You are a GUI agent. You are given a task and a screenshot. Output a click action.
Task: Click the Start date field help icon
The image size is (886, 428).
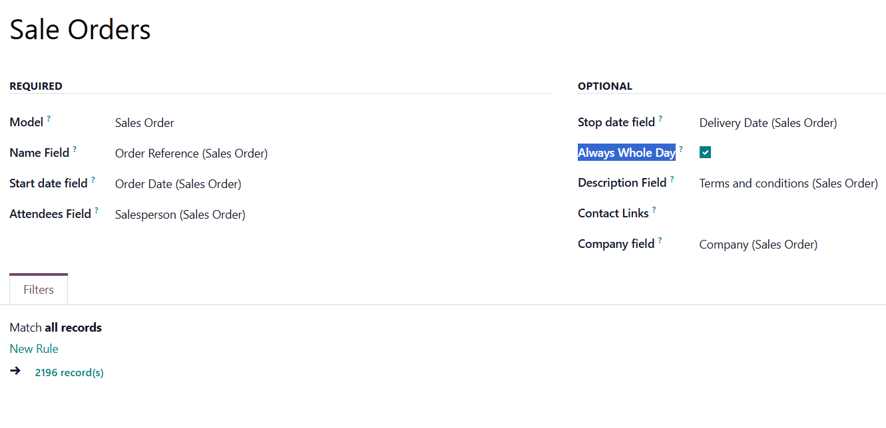coord(93,180)
